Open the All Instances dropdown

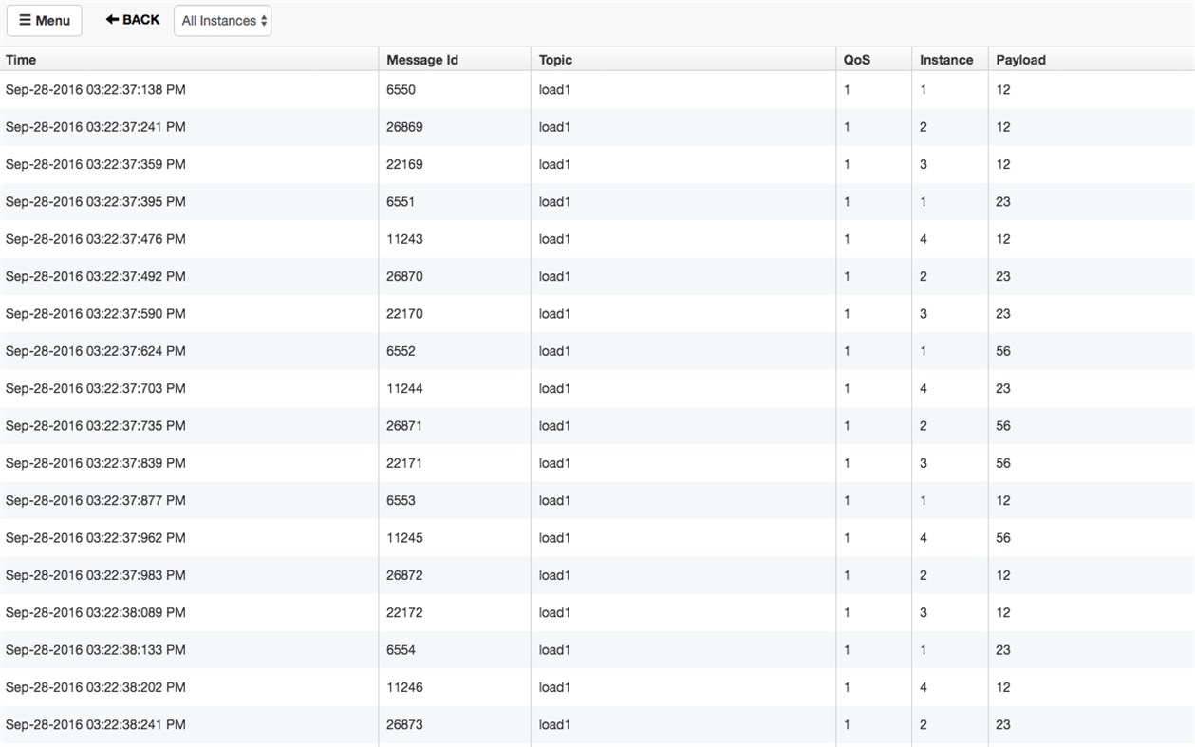coord(223,20)
